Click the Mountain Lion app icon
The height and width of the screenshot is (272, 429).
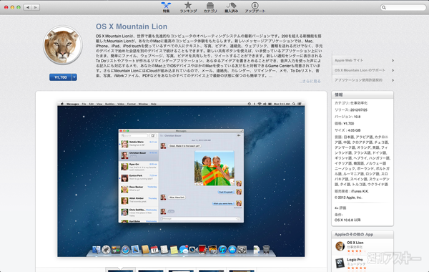point(63,45)
